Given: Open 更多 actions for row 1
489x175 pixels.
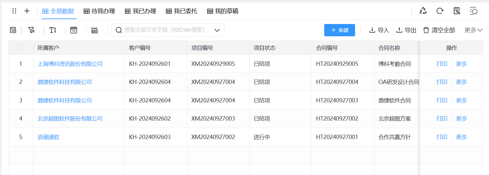Looking at the screenshot, I should 461,64.
